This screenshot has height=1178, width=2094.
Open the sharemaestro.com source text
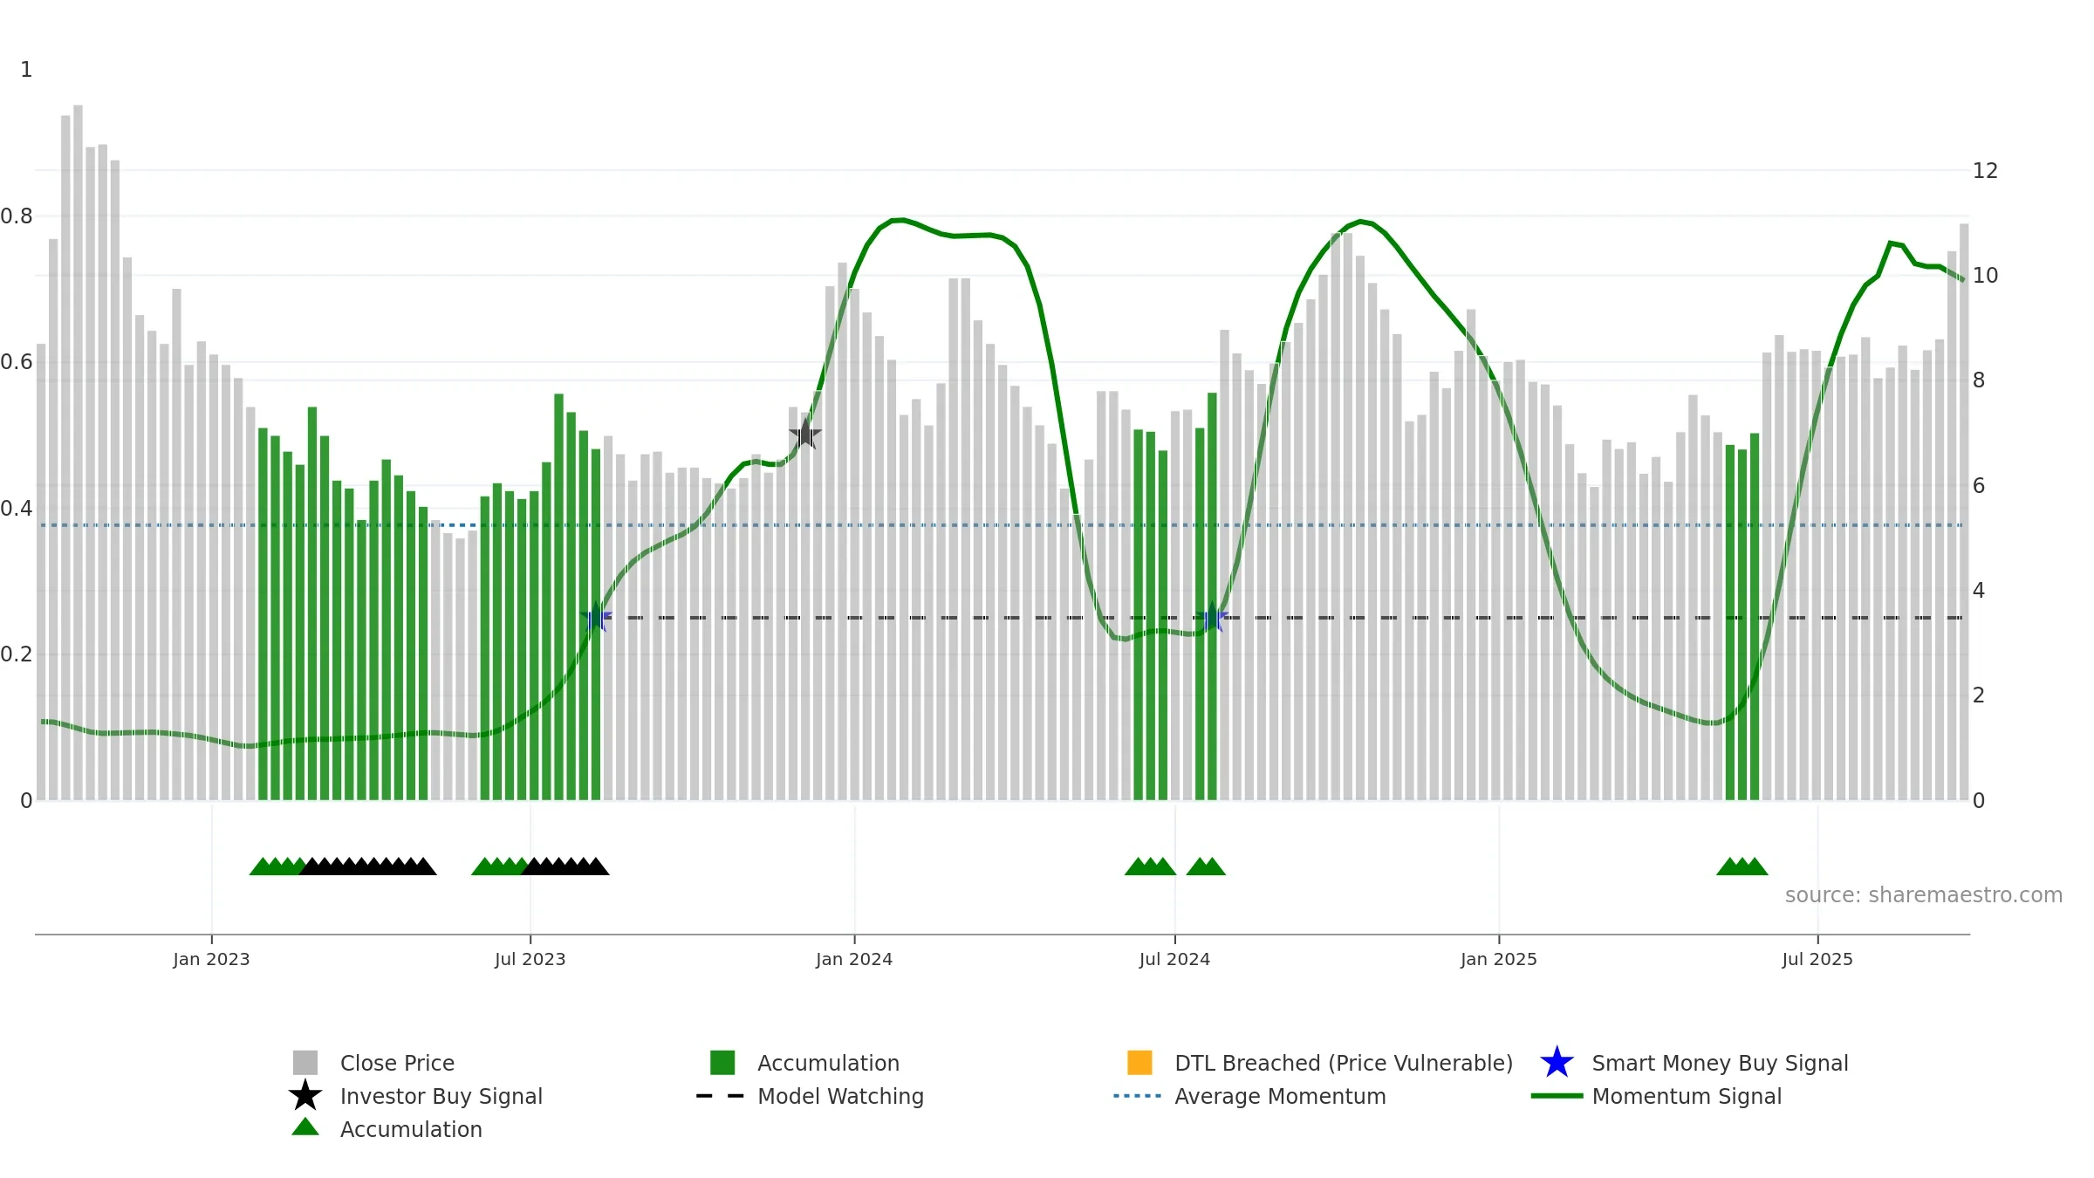point(1924,895)
